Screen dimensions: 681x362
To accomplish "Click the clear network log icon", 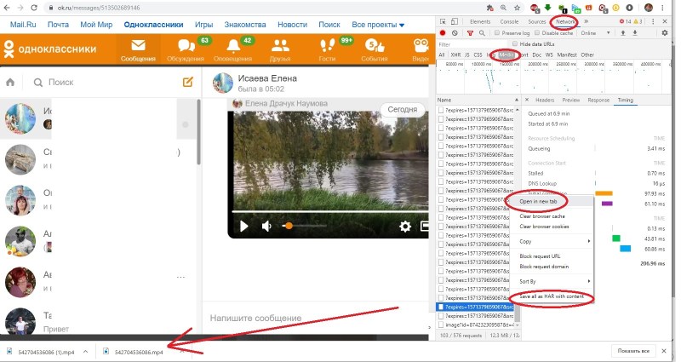I will point(455,32).
